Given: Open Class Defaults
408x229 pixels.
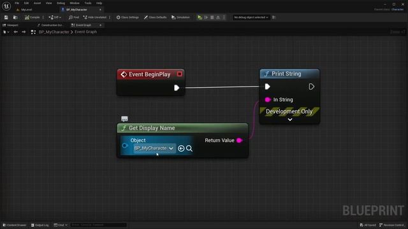Looking at the screenshot, I should click(155, 17).
